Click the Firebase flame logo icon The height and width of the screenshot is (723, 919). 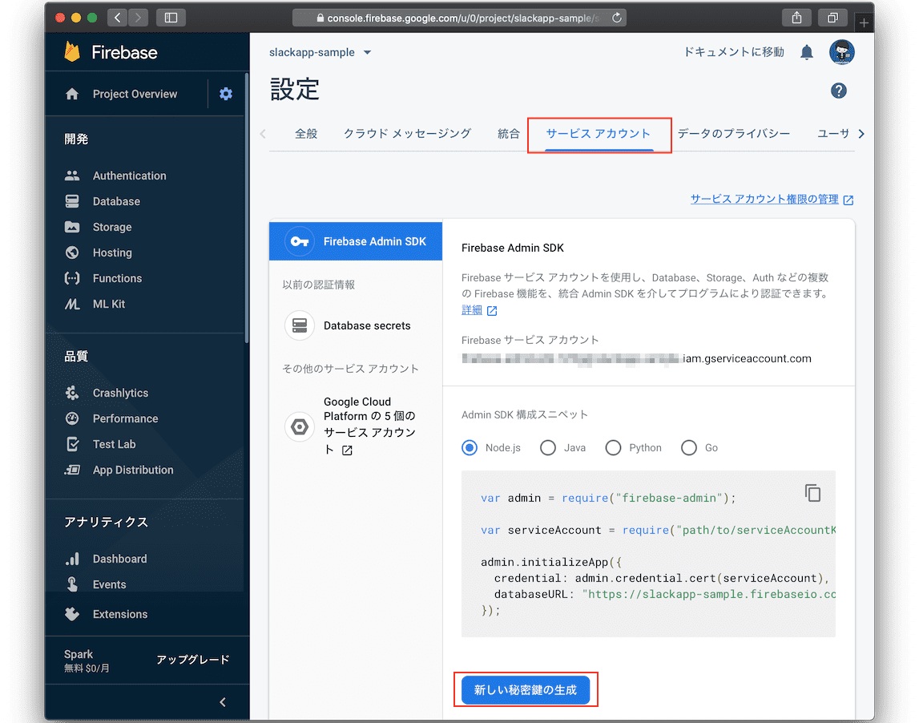72,52
